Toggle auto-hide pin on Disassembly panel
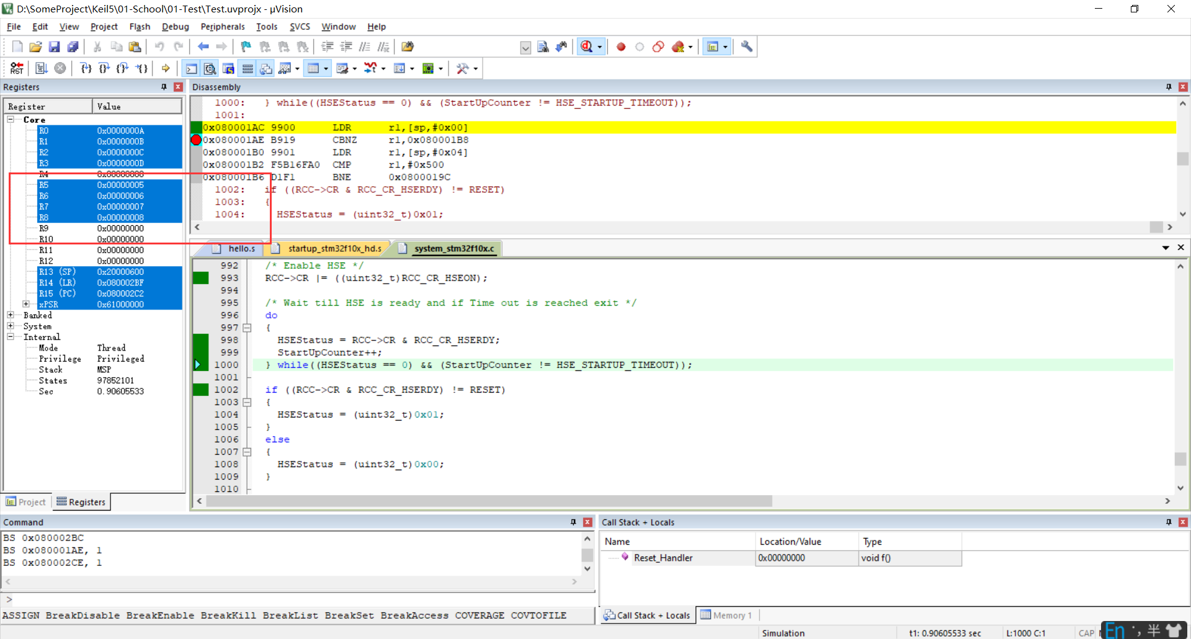Viewport: 1191px width, 639px height. coord(1169,87)
